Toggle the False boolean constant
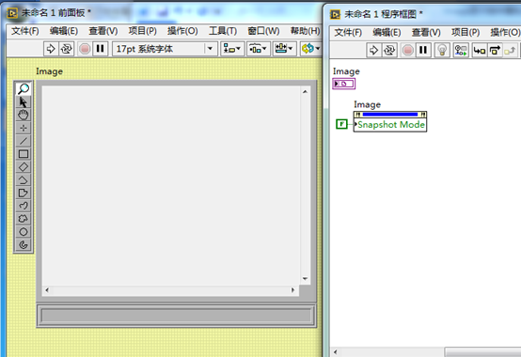The height and width of the screenshot is (357, 521). click(x=341, y=124)
